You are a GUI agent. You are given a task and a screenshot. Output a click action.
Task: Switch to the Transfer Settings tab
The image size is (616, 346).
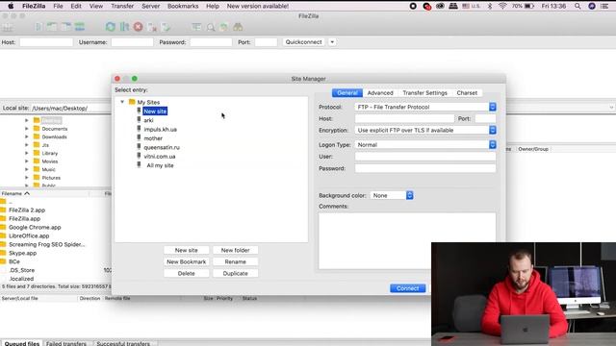tap(424, 93)
